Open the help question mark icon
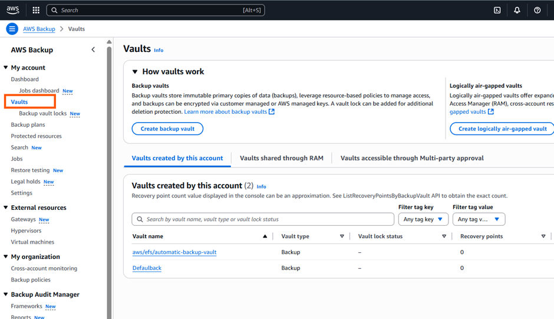 pyautogui.click(x=537, y=10)
